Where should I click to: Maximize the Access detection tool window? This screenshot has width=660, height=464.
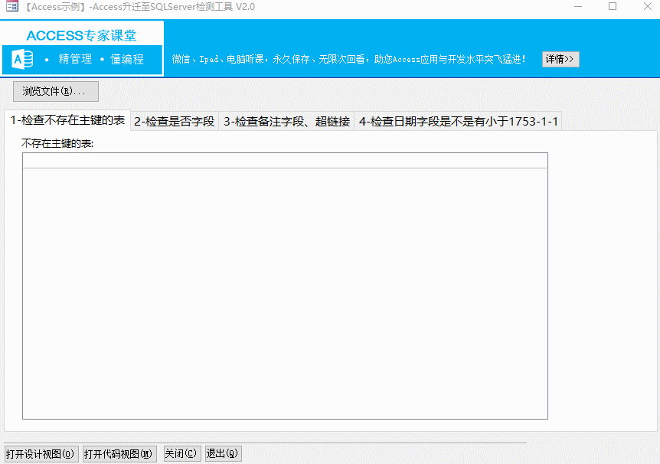pyautogui.click(x=613, y=7)
